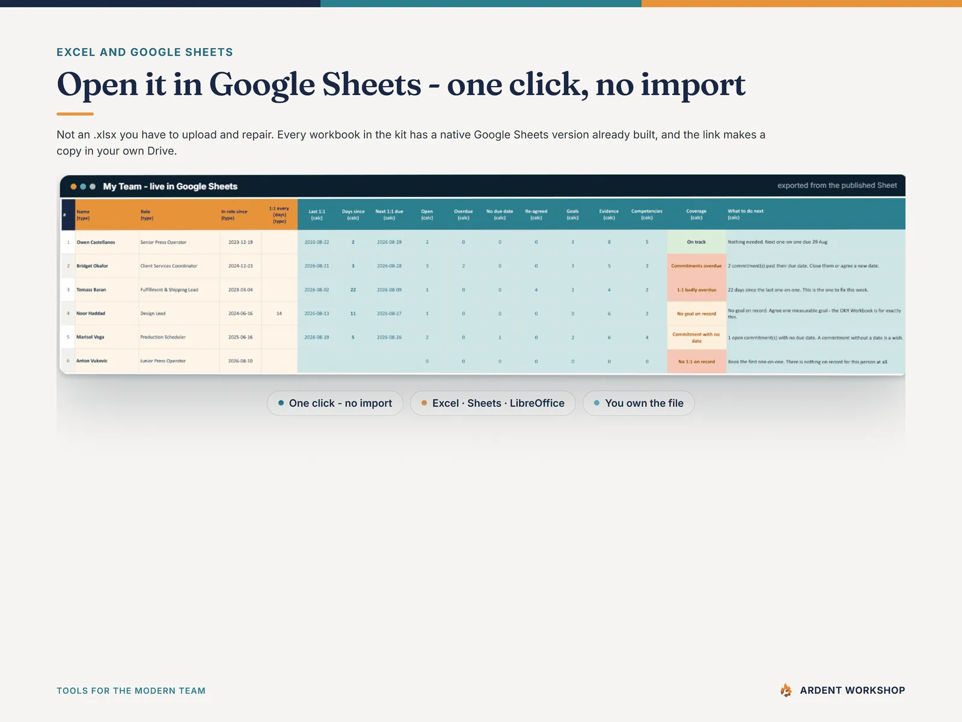The width and height of the screenshot is (962, 722).
Task: Click the 'In role since (type)' column header
Action: 240,215
